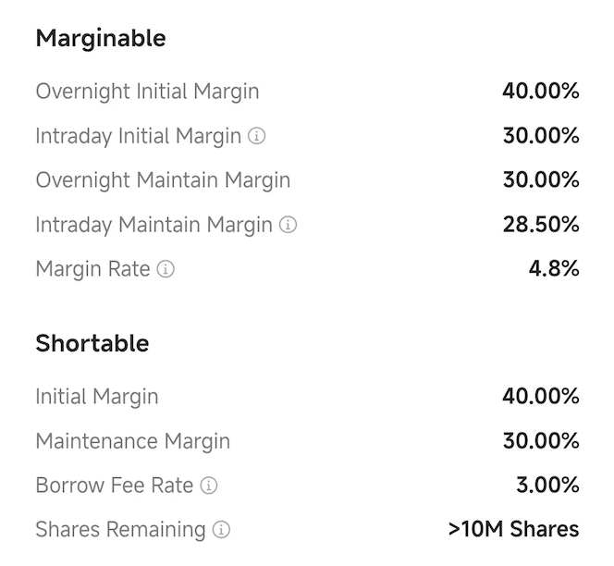
Task: Select the Overnight Initial Margin label
Action: click(x=147, y=92)
